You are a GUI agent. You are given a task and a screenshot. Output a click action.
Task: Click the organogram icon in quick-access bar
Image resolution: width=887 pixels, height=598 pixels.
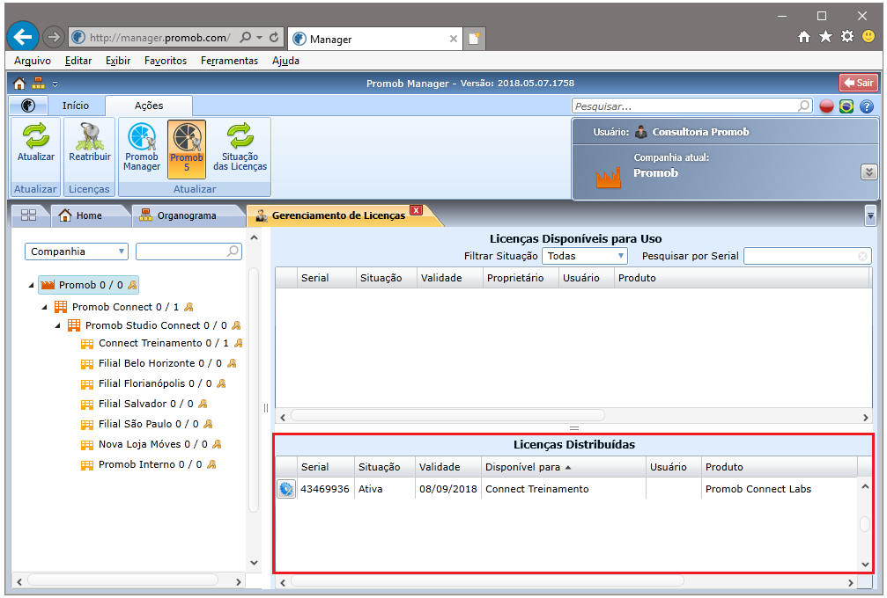pyautogui.click(x=39, y=84)
